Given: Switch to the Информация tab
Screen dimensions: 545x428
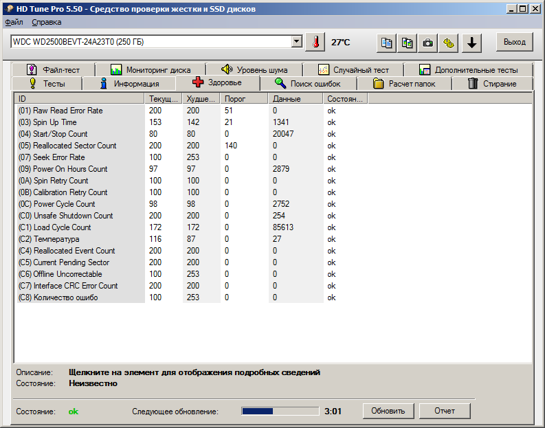Looking at the screenshot, I should coord(129,84).
